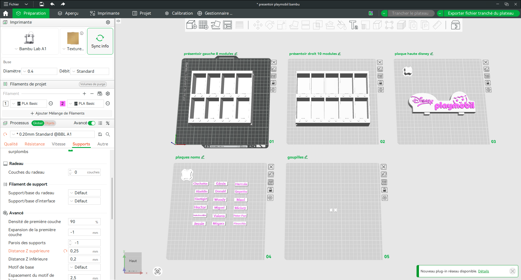Image resolution: width=521 pixels, height=280 pixels.
Task: Open filament 1 PLA Basic dropdown
Action: click(x=28, y=104)
